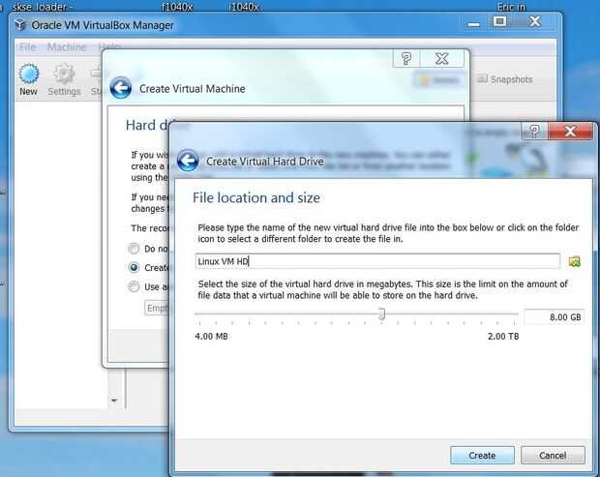Minimize the VirtualBox Manager window
The width and height of the screenshot is (600, 477).
[x=474, y=24]
